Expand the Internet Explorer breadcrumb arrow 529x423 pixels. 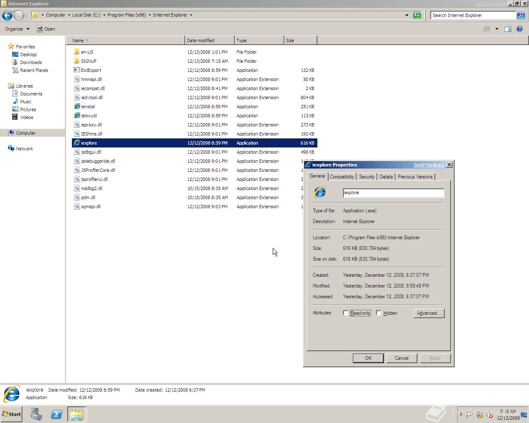pos(191,15)
